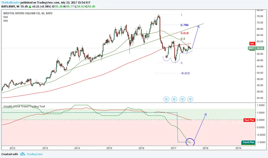Click the 1.0000 indicator axis value

[x=261, y=113]
